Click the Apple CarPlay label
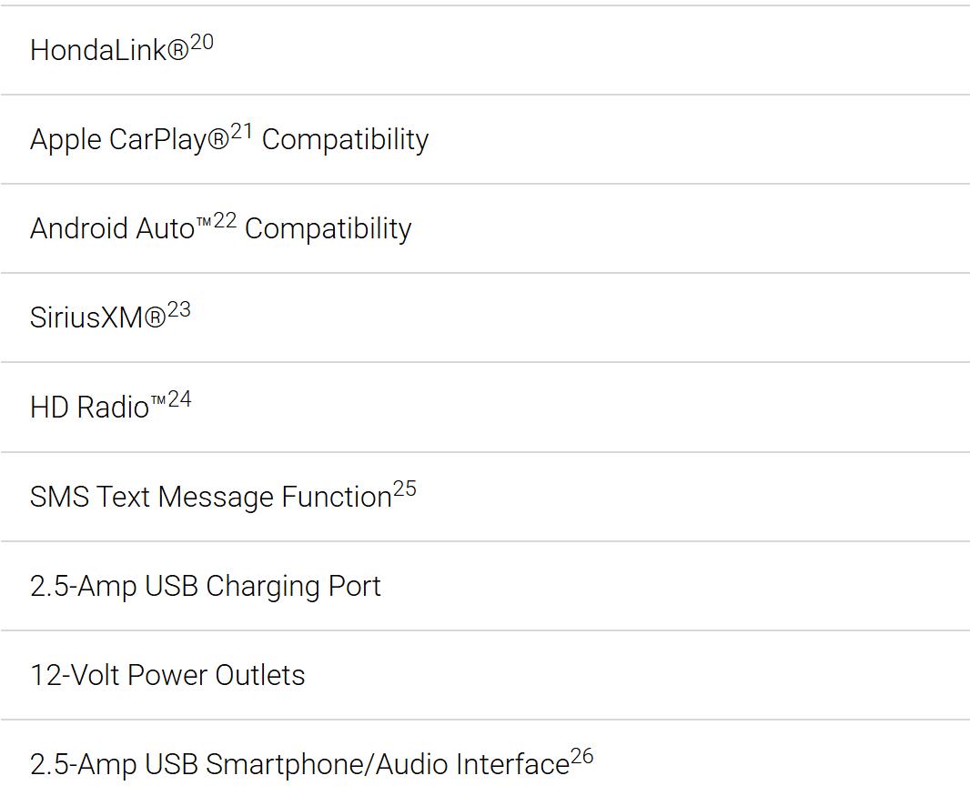 (129, 140)
